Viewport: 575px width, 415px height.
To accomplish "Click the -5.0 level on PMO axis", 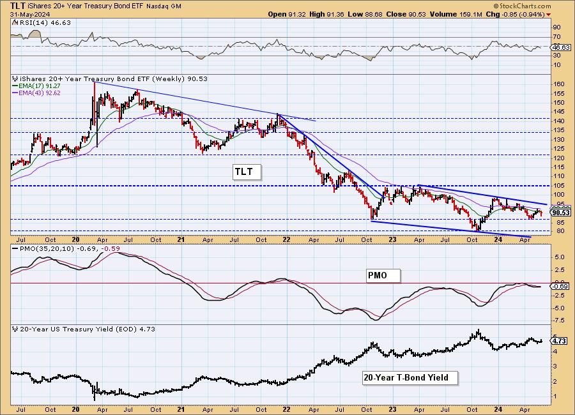I will [x=558, y=308].
